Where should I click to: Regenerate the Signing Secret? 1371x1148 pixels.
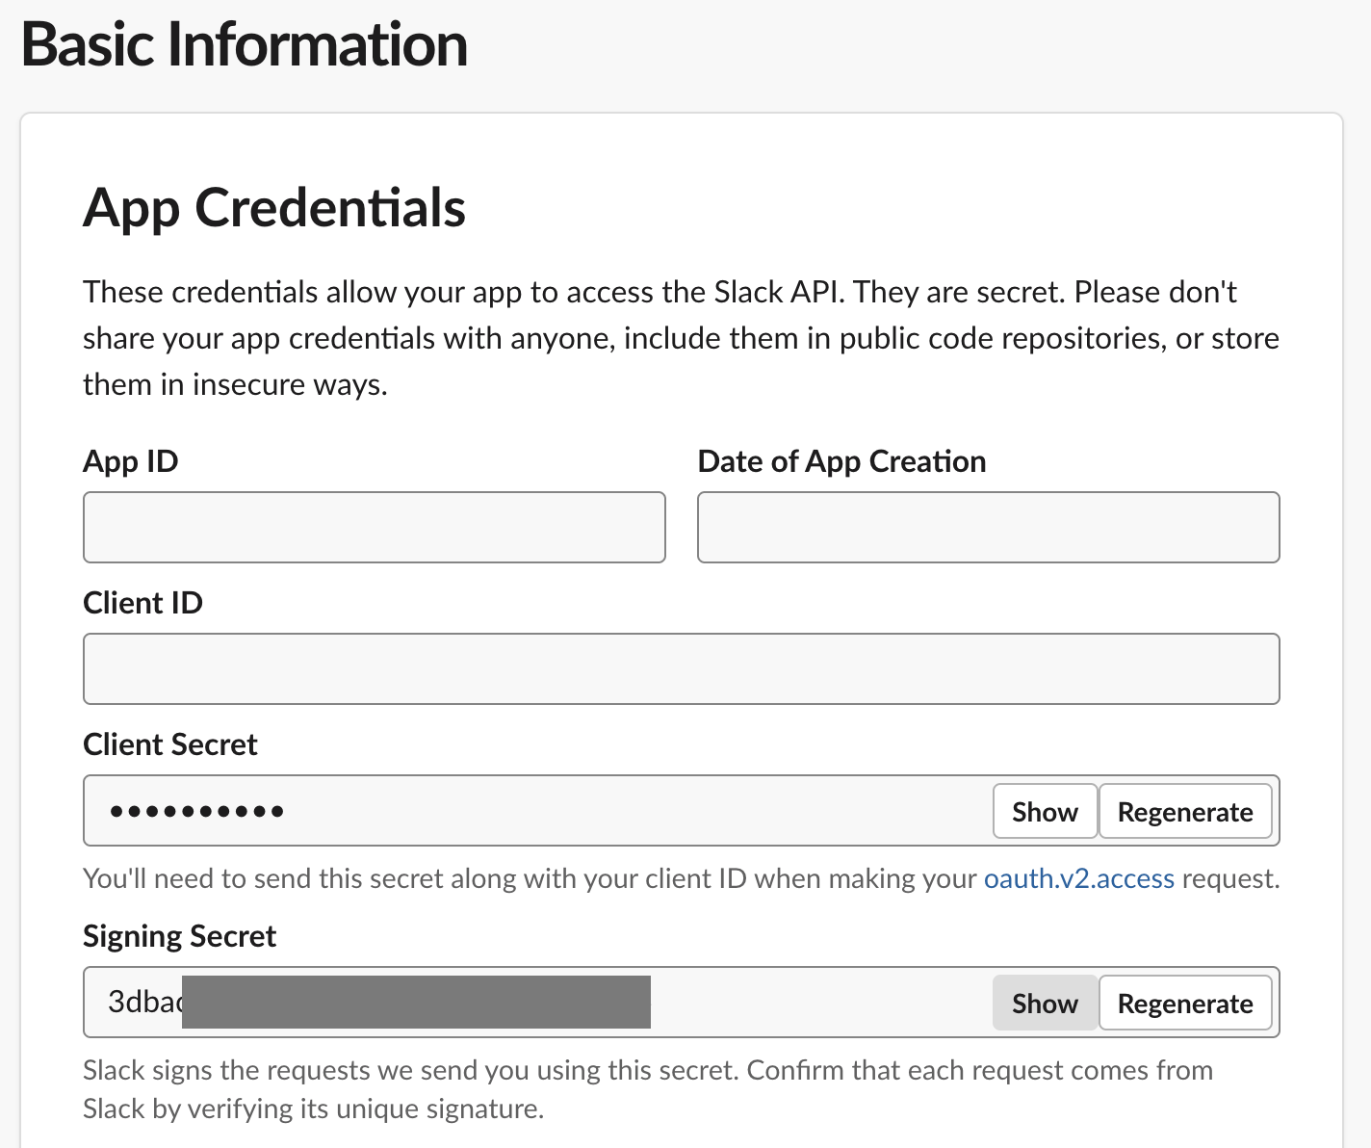click(1184, 1004)
